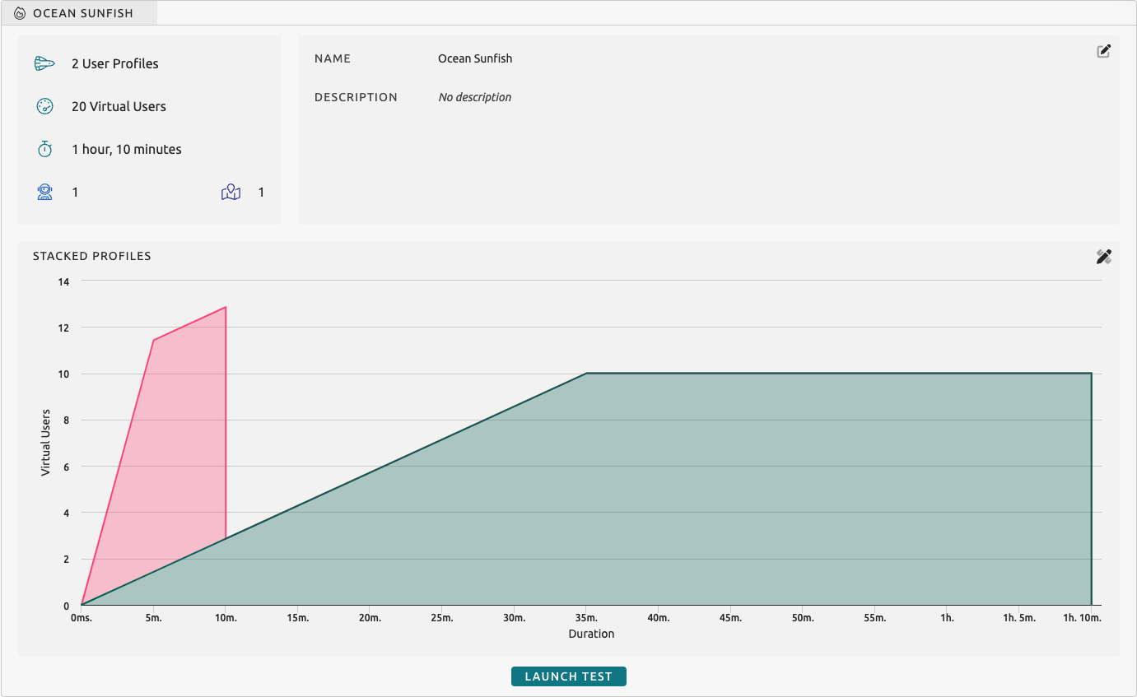Image resolution: width=1137 pixels, height=697 pixels.
Task: Click the 1h. mark on Duration axis
Action: [947, 617]
